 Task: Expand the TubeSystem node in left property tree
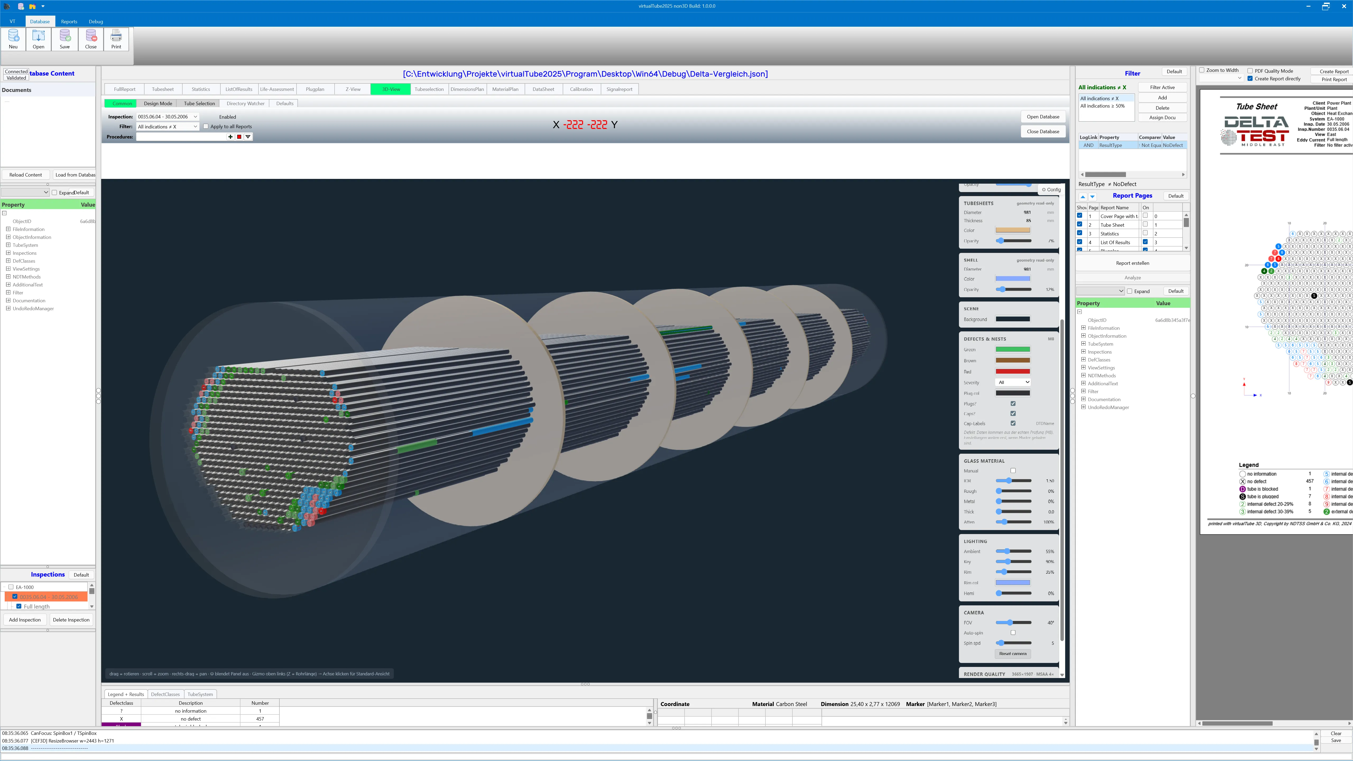click(8, 245)
